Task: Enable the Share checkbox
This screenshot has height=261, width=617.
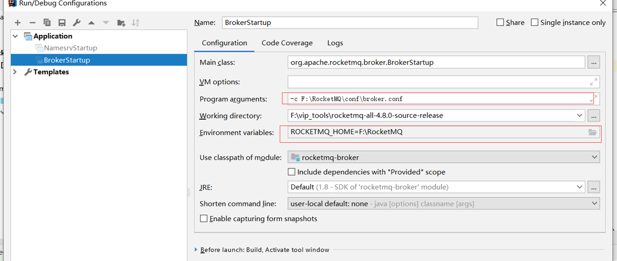Action: [500, 23]
